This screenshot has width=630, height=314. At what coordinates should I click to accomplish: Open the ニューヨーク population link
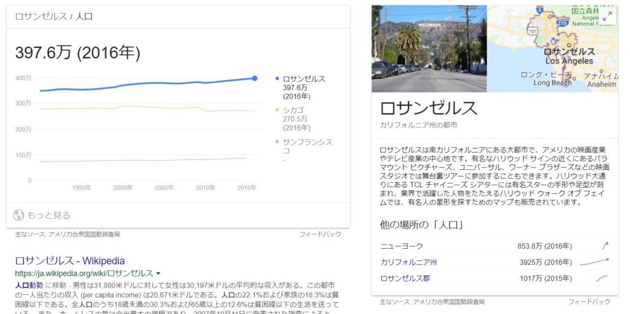click(401, 246)
